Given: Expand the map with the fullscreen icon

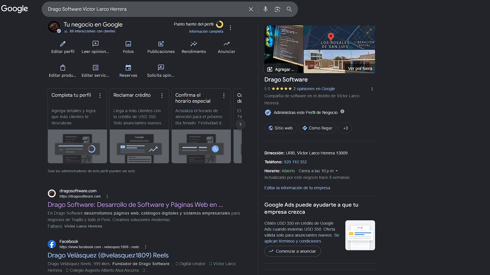Looking at the screenshot, I should click(369, 31).
